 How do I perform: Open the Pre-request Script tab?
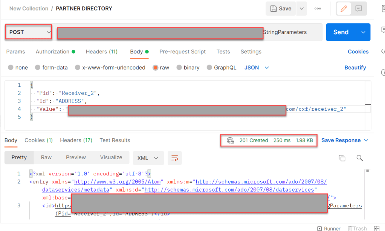[x=182, y=52]
